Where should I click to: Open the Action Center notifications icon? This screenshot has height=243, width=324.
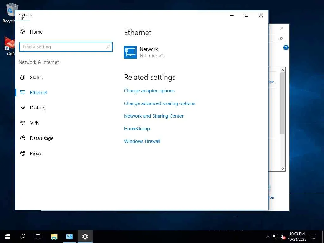[314, 237]
